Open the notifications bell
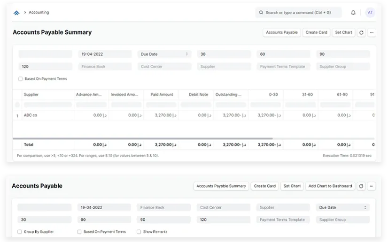This screenshot has width=388, height=242. pos(353,13)
